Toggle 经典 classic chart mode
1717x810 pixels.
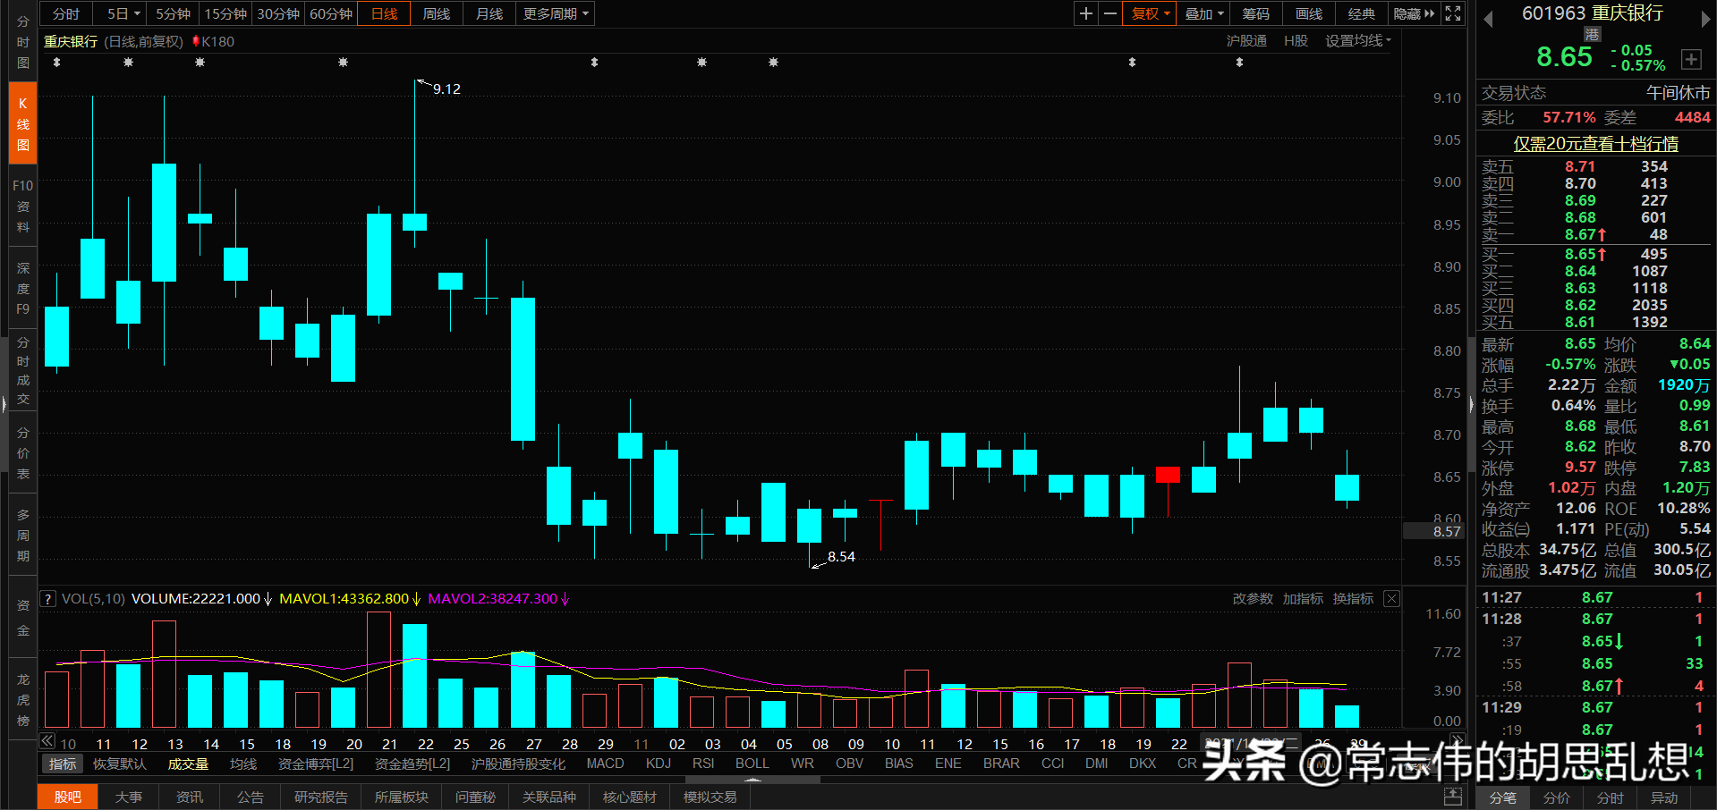[1361, 13]
